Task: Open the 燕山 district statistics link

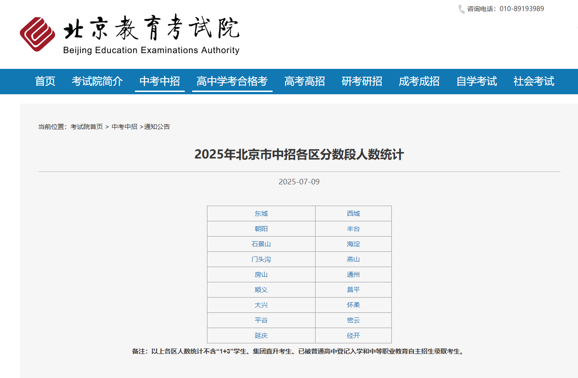Action: 353,259
